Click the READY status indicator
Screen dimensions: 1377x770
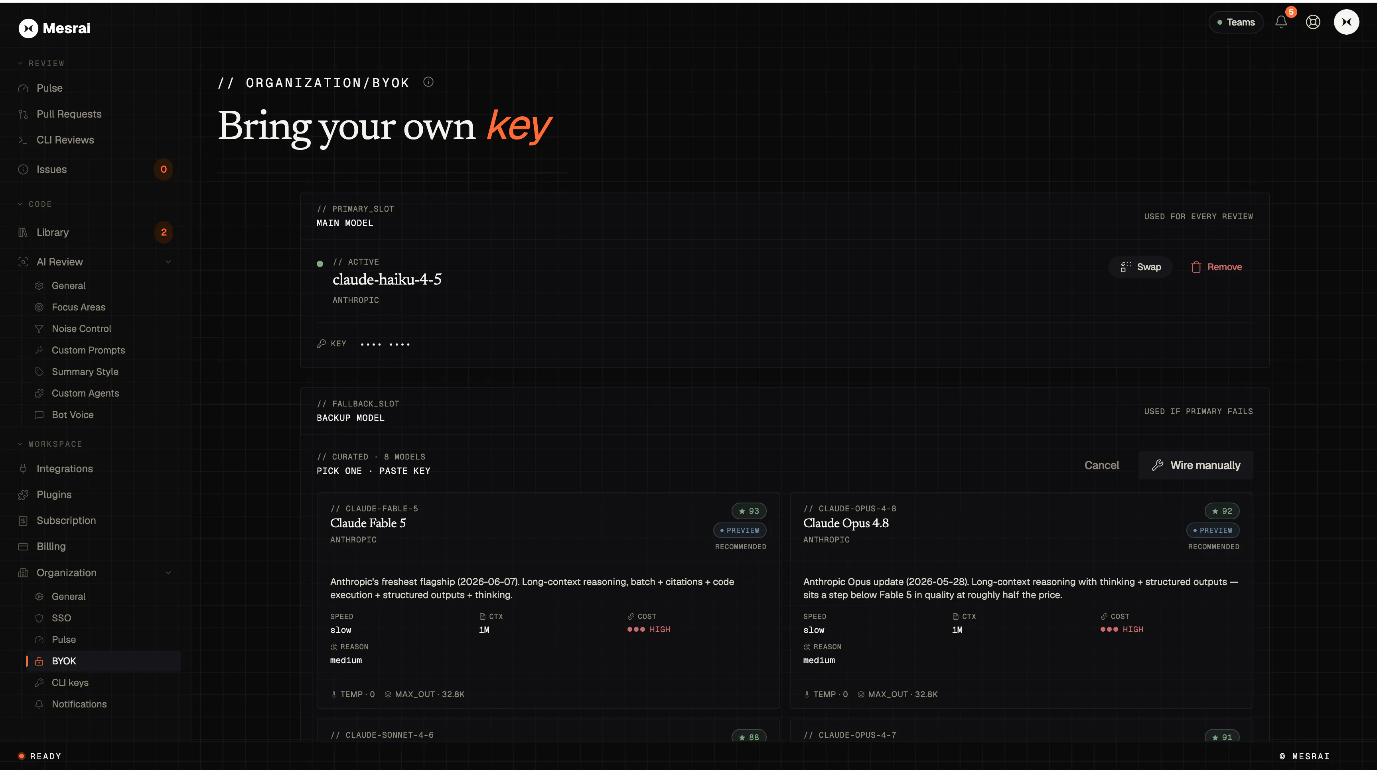[x=40, y=756]
